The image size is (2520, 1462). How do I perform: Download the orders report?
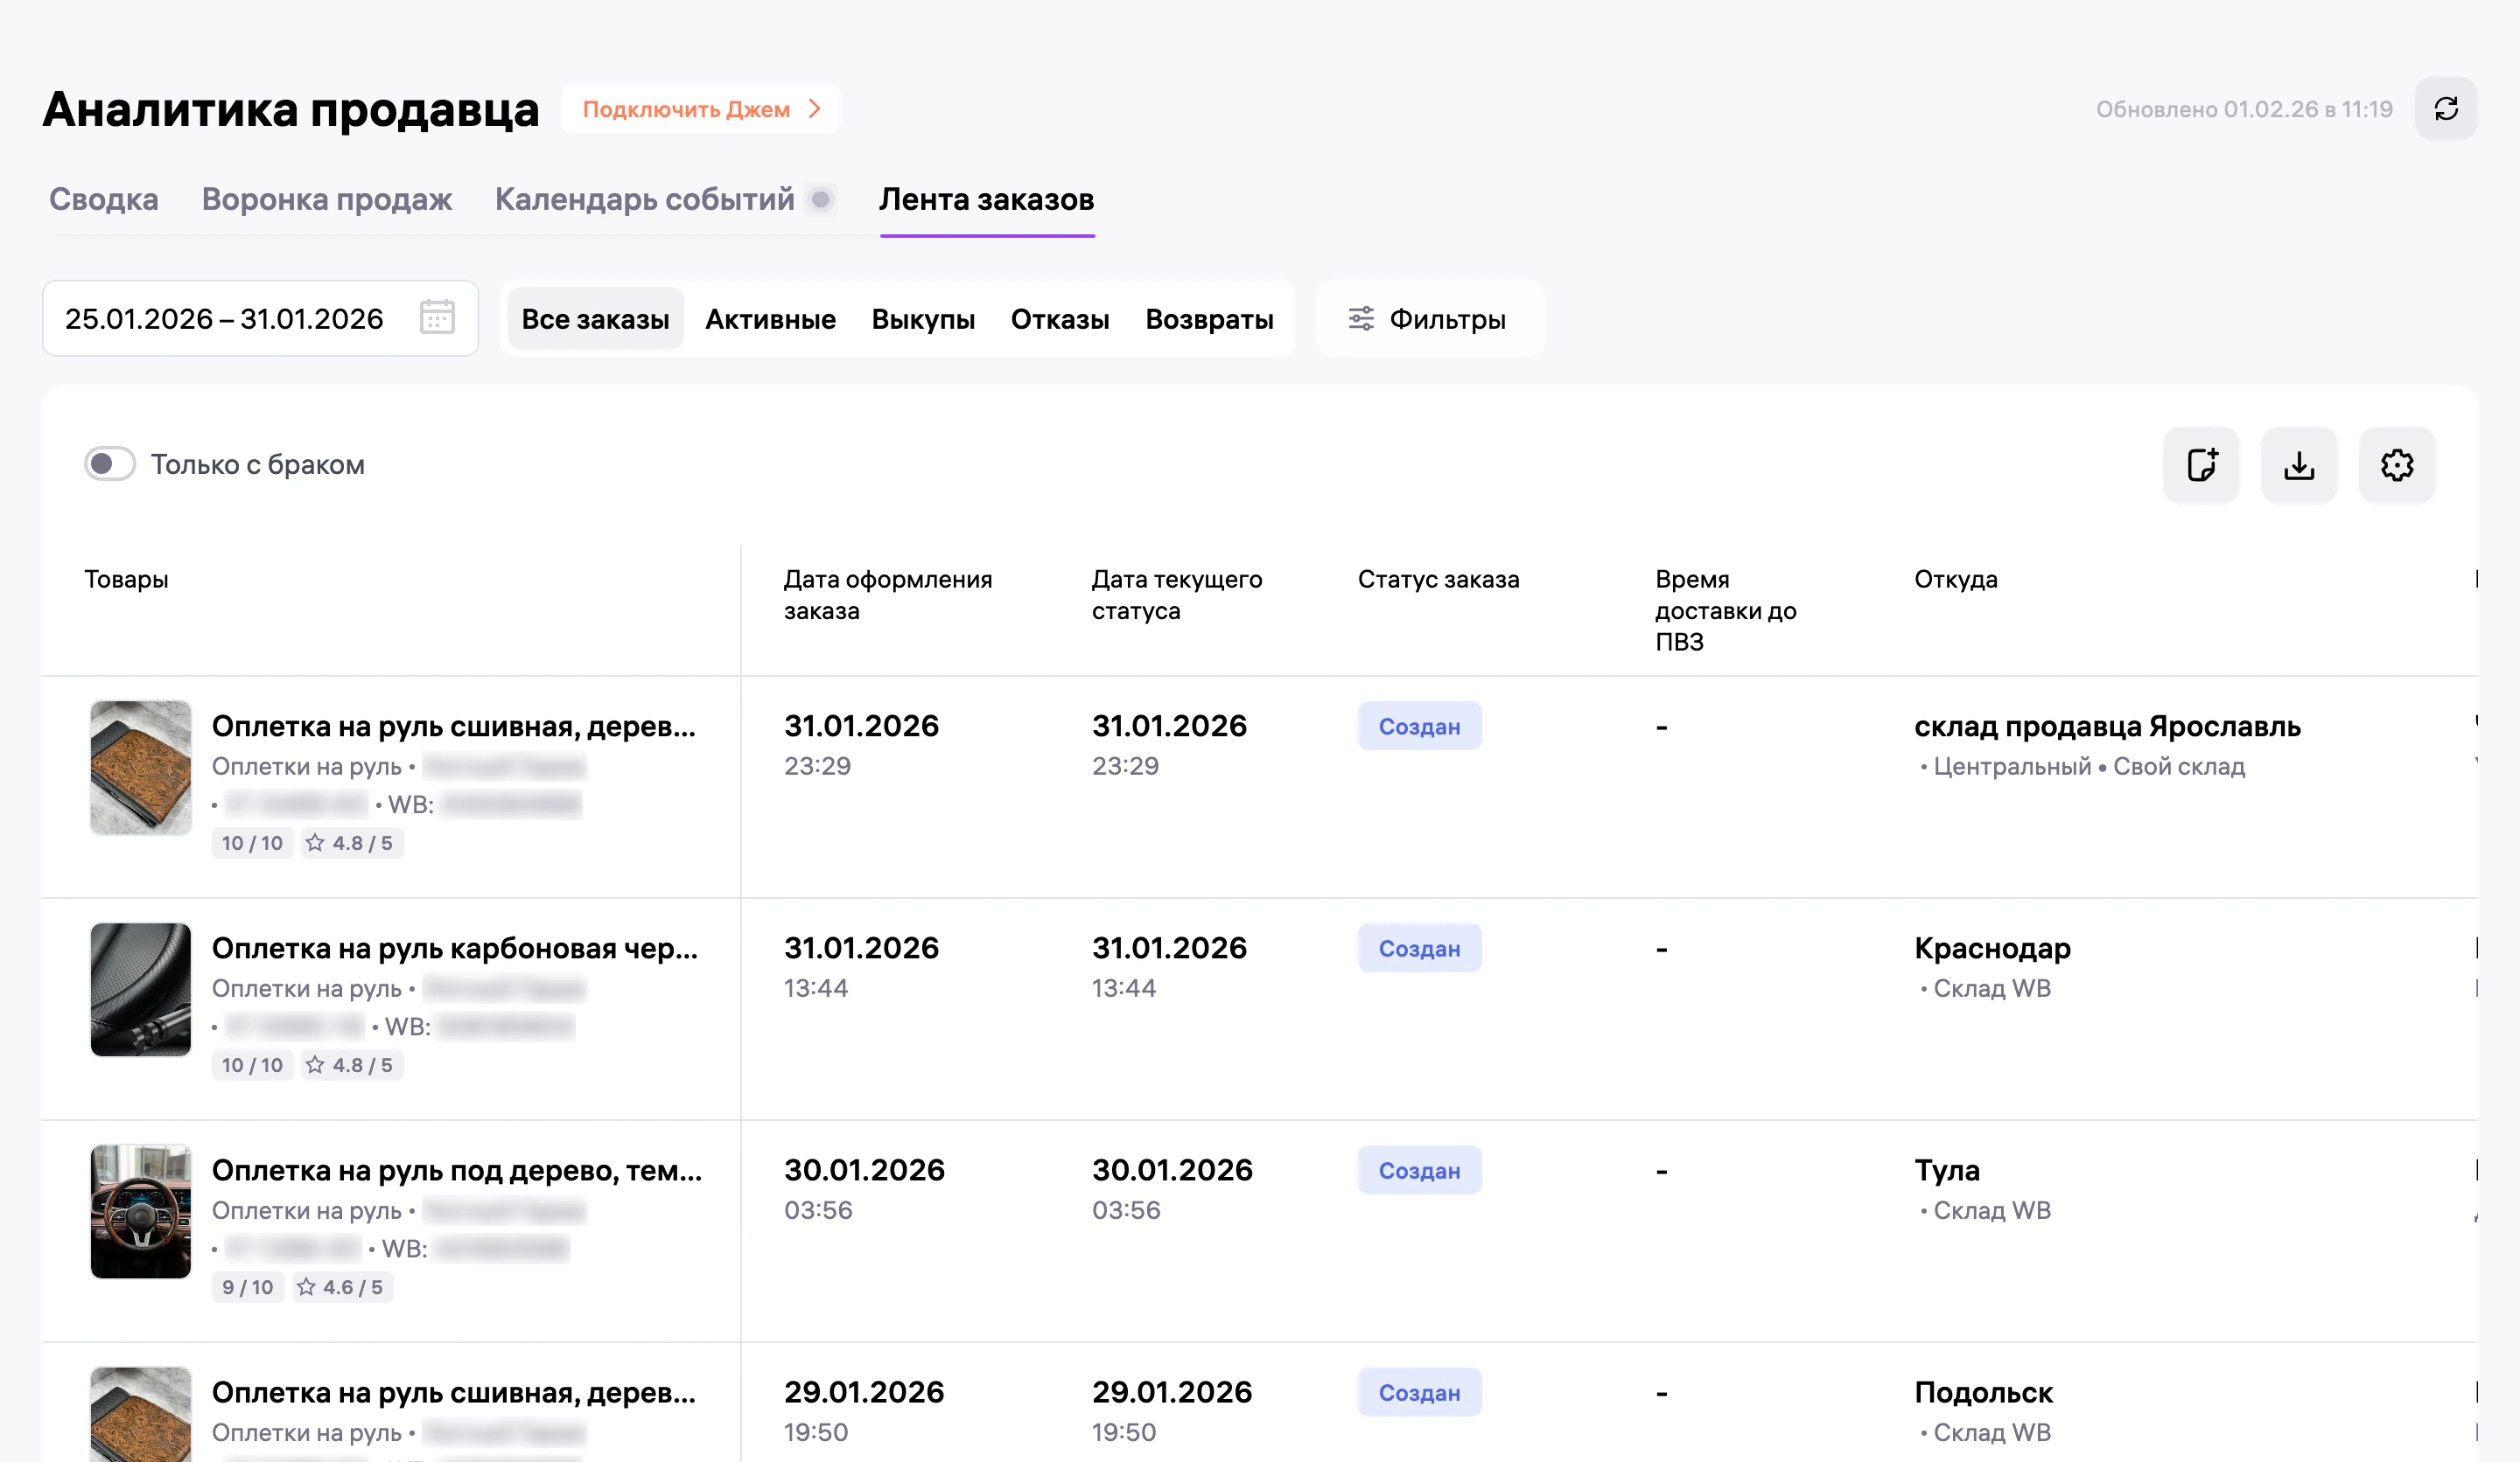pos(2299,464)
